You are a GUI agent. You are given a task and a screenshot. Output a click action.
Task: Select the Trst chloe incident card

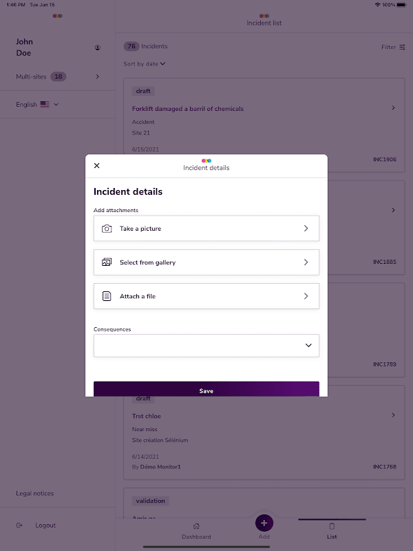262,434
